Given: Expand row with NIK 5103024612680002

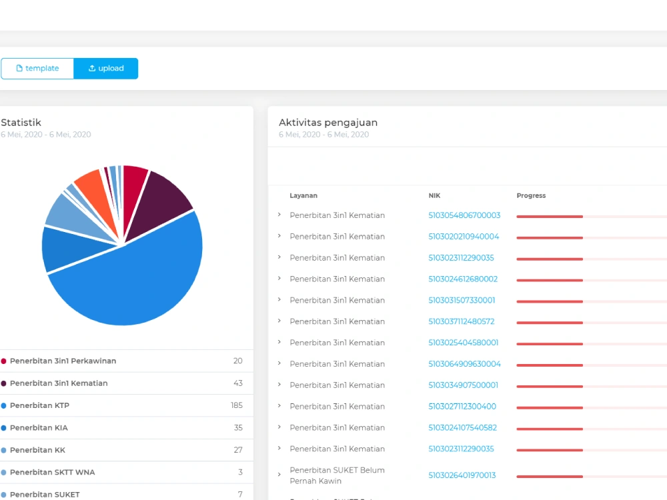Looking at the screenshot, I should pyautogui.click(x=279, y=279).
